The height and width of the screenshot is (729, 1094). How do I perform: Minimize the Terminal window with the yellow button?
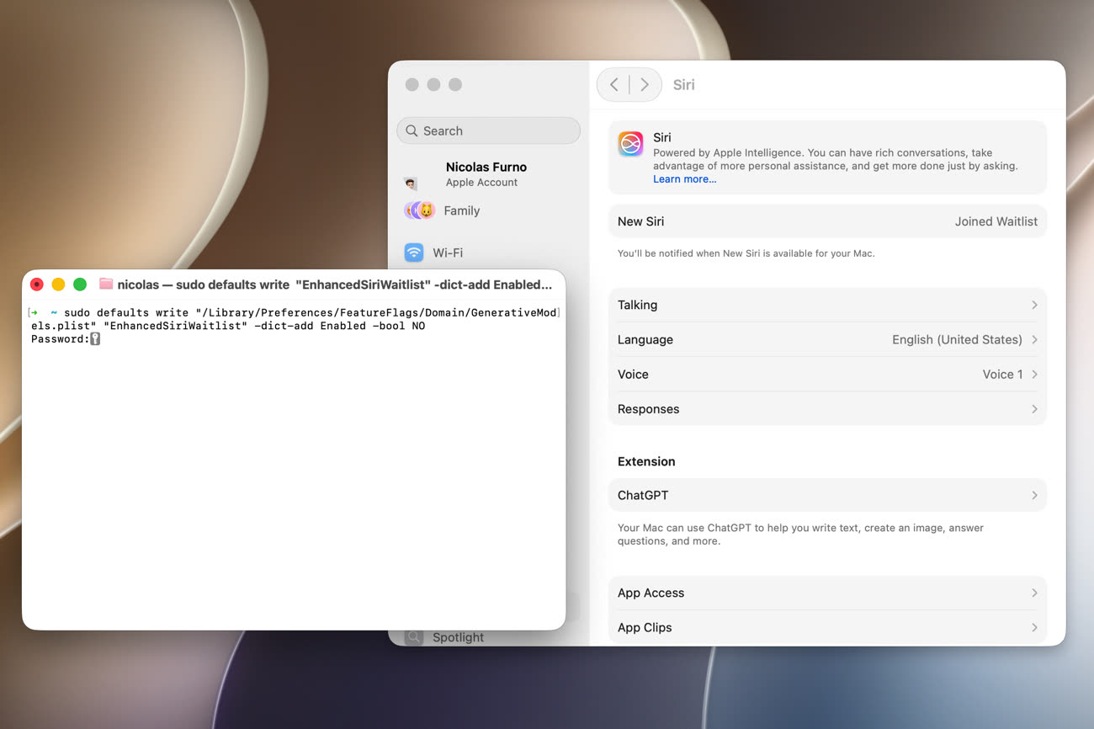[58, 285]
